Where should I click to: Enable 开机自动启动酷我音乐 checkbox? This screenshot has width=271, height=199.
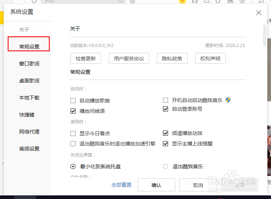165,100
